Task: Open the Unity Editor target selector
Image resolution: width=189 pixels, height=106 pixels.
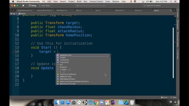Action: coord(45,6)
